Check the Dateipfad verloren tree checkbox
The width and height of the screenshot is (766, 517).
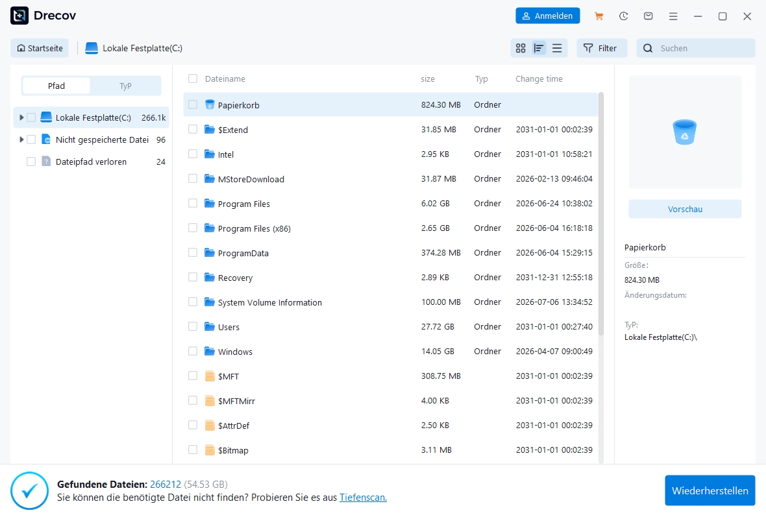coord(31,161)
